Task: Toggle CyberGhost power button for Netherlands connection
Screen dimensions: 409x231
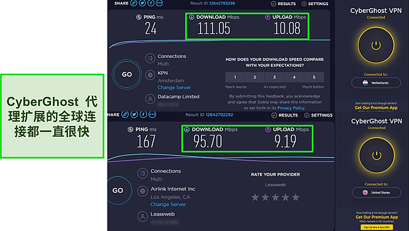Action: pos(376,45)
